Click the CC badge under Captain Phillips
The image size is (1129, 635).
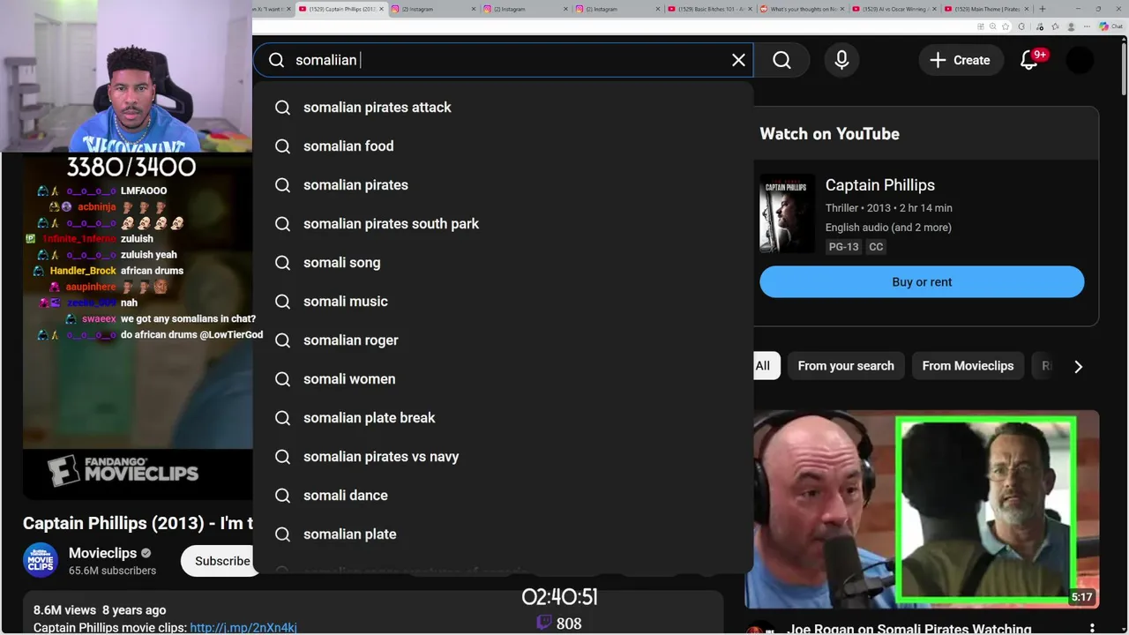coord(876,247)
